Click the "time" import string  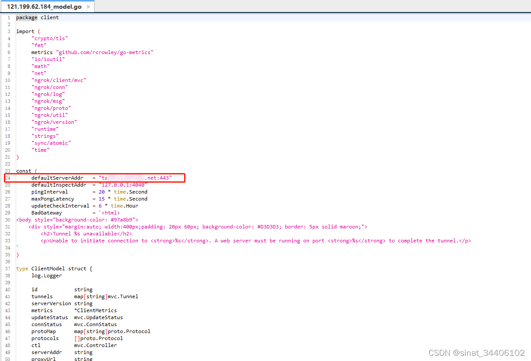[41, 150]
